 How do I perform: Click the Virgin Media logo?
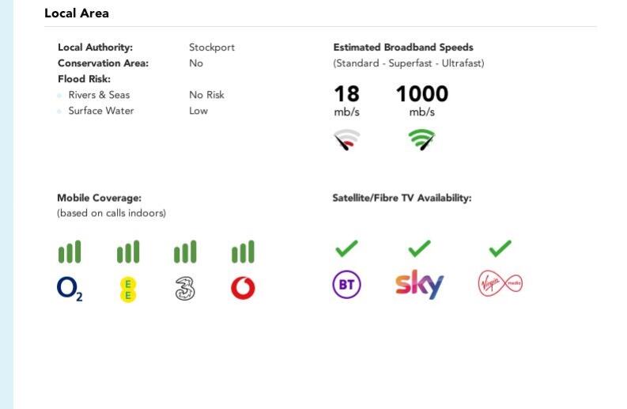click(500, 284)
